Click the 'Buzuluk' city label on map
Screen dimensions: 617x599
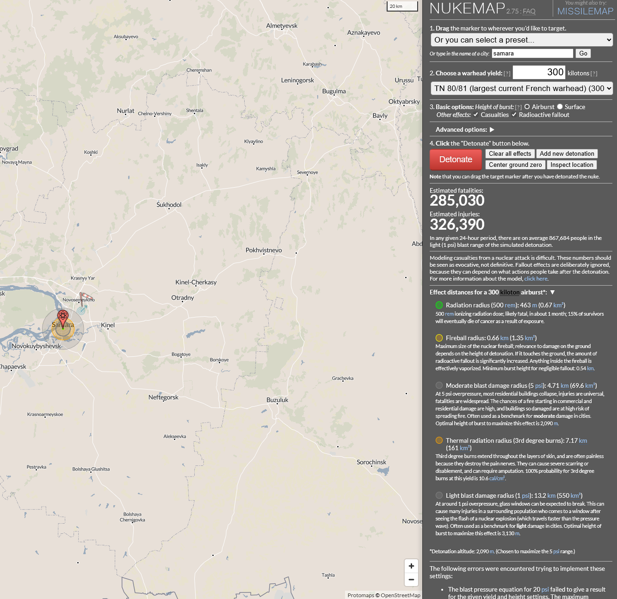[278, 400]
